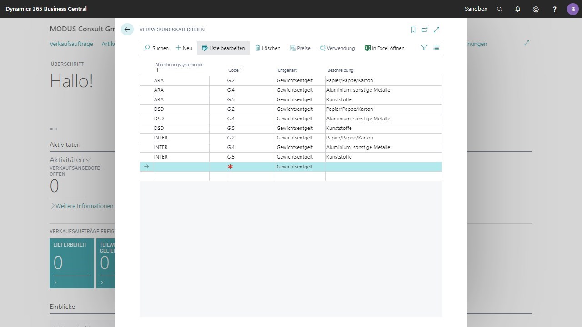Image resolution: width=582 pixels, height=327 pixels.
Task: Select first carousel dot under Hallo!
Action: coord(51,129)
